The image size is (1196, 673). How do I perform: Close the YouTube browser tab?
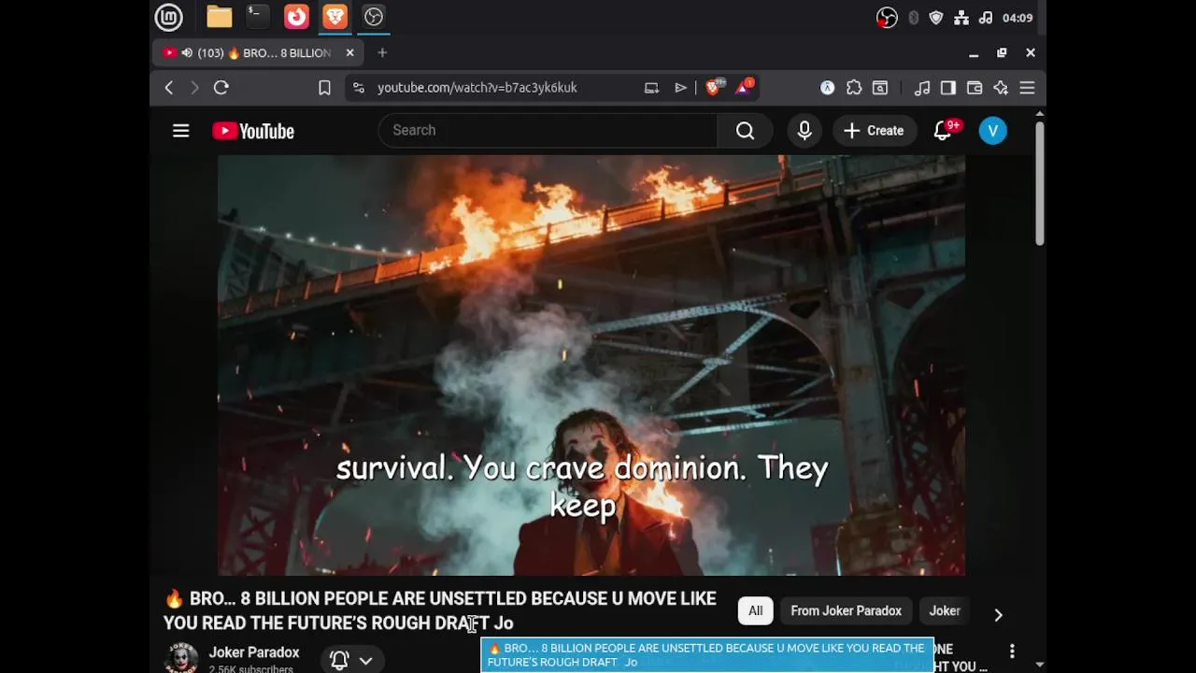point(350,53)
